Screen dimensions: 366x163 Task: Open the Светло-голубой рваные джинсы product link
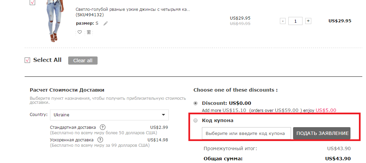coord(133,9)
